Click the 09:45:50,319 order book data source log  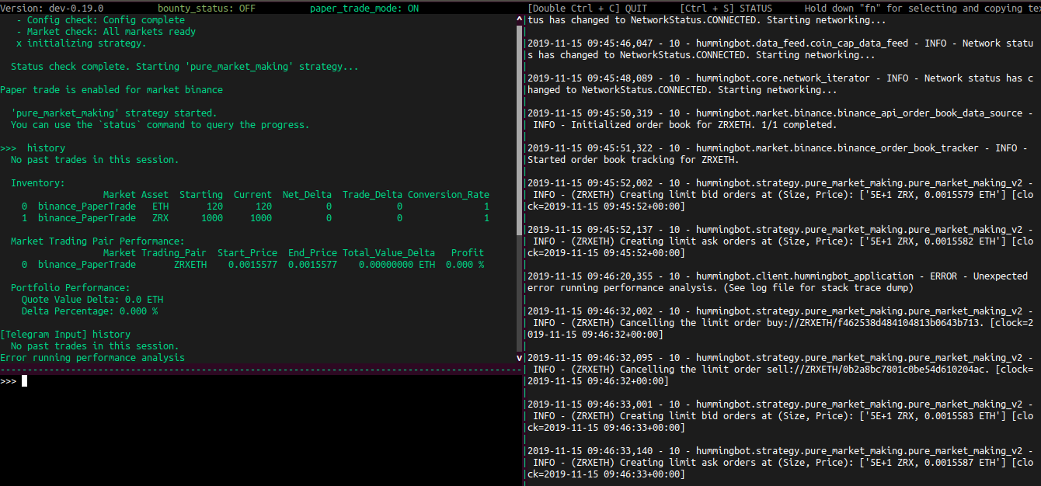(x=780, y=119)
